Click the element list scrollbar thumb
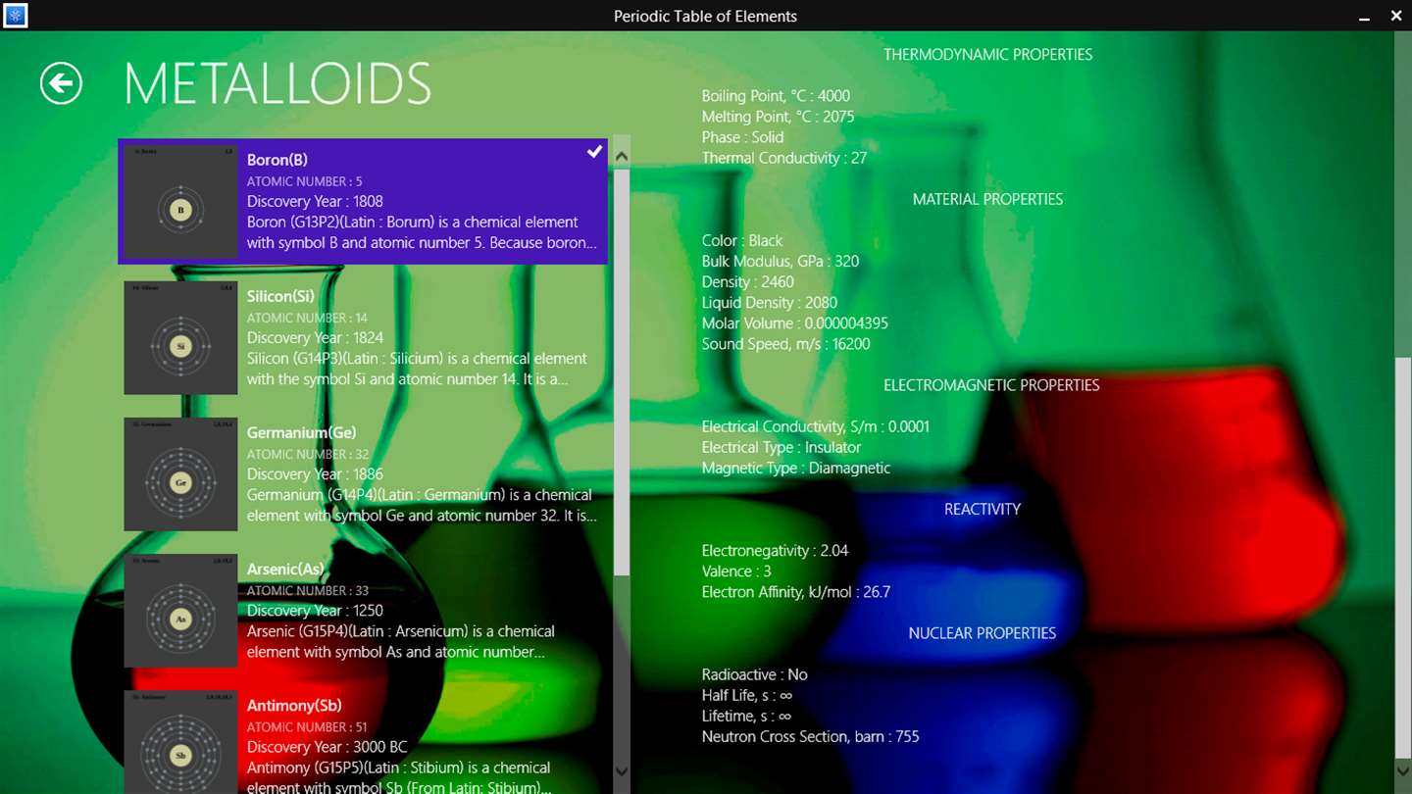The image size is (1412, 794). pyautogui.click(x=622, y=372)
